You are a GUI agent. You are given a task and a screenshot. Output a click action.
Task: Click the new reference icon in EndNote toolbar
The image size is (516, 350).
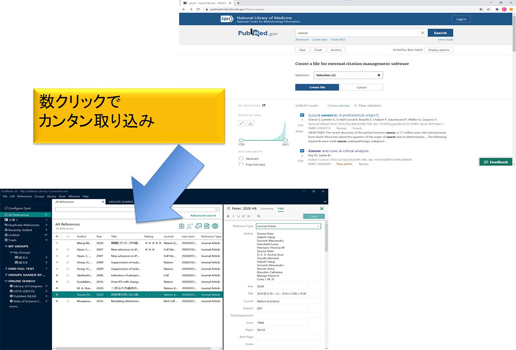(181, 226)
